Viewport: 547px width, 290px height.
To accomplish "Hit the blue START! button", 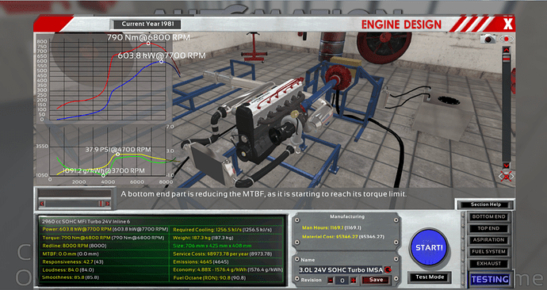I will coord(429,247).
